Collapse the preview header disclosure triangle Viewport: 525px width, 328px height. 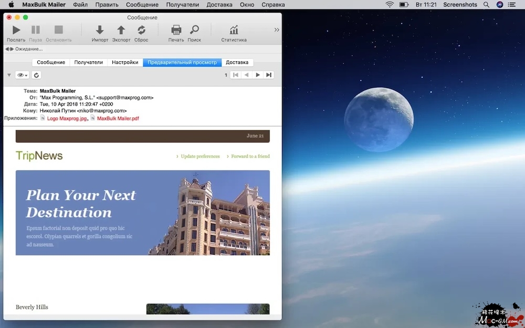click(x=9, y=75)
